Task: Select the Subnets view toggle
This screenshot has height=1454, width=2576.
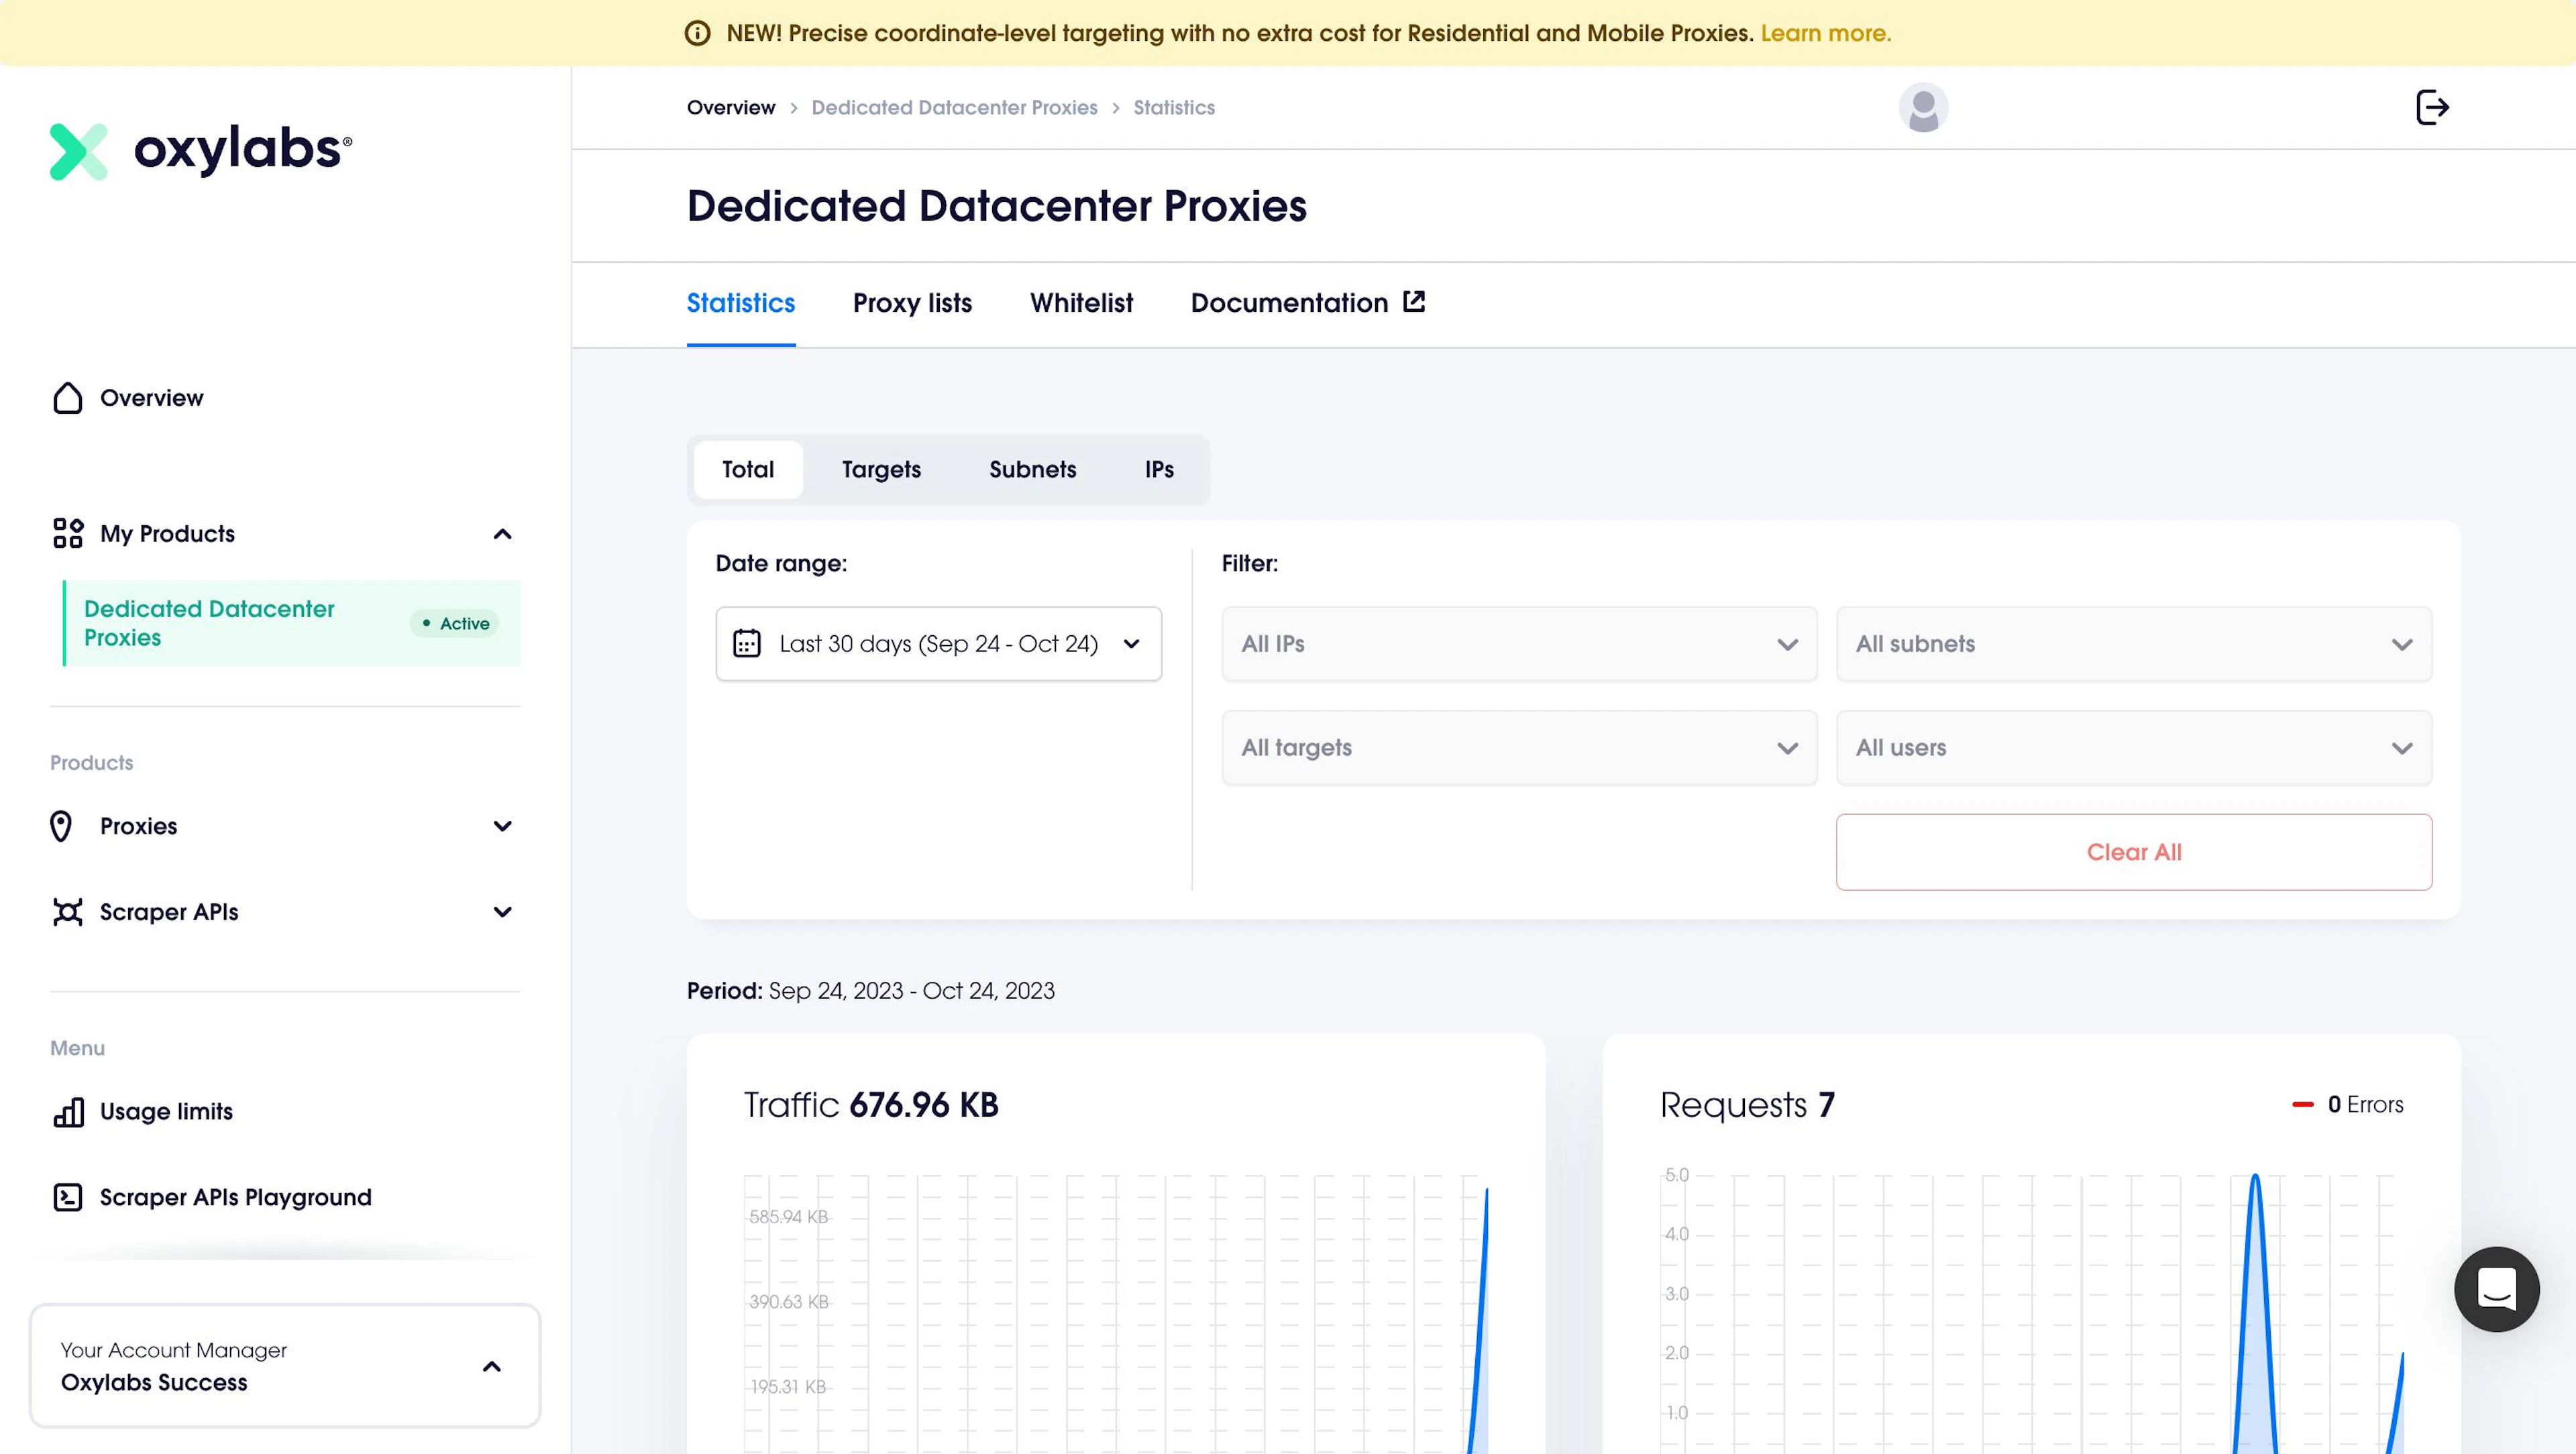Action: tap(1033, 470)
